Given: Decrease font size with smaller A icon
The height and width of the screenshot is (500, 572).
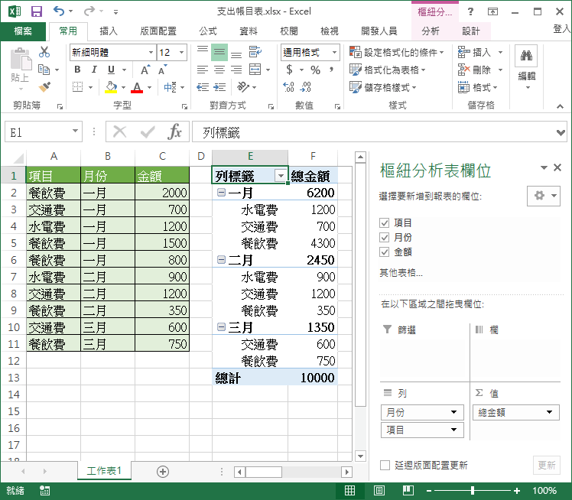Looking at the screenshot, I should click(162, 70).
